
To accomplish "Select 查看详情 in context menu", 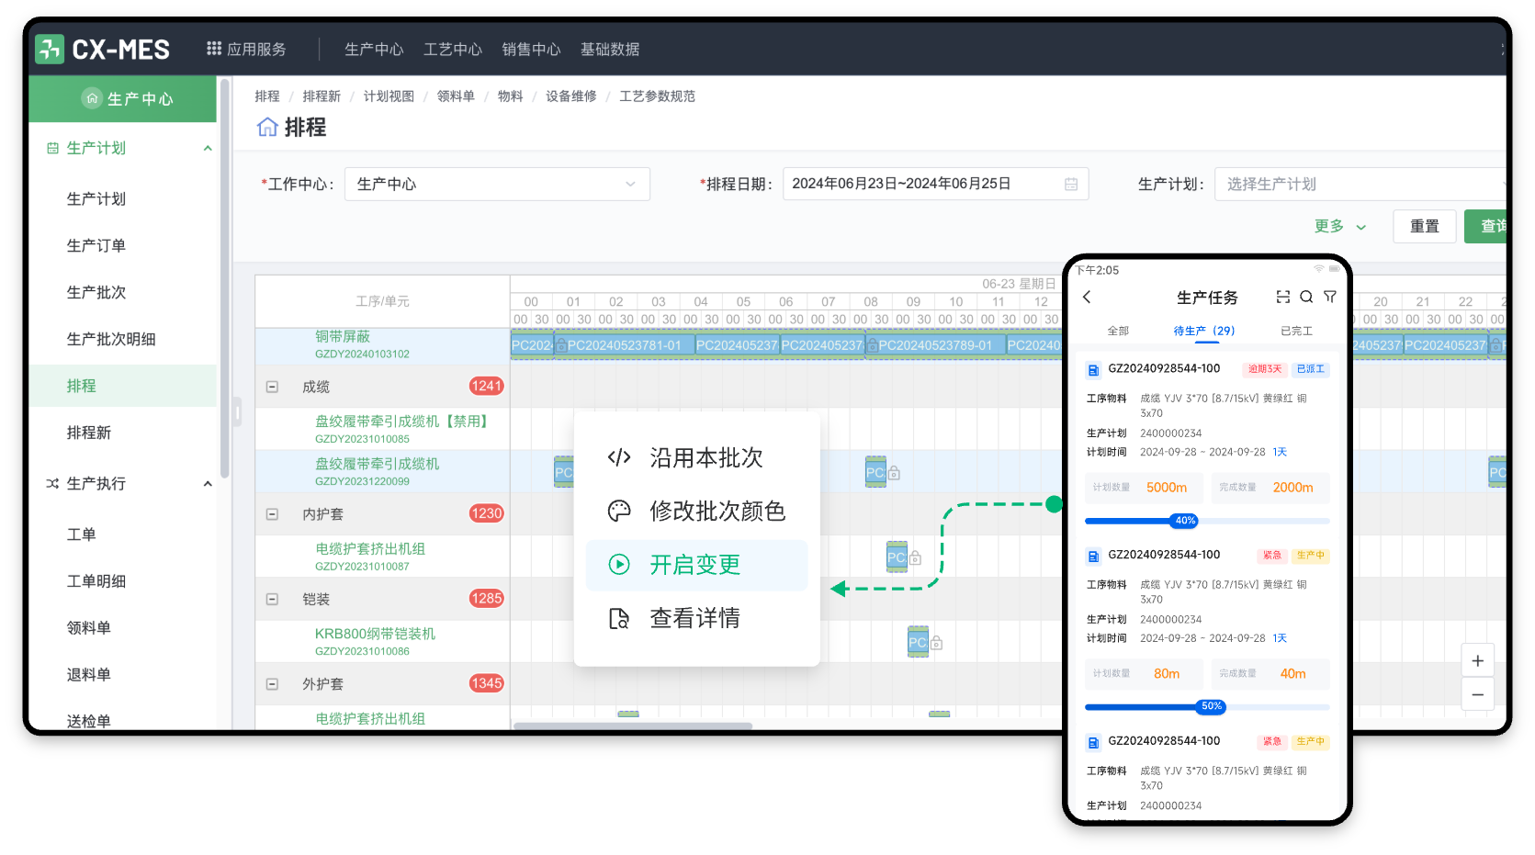I will 697,618.
